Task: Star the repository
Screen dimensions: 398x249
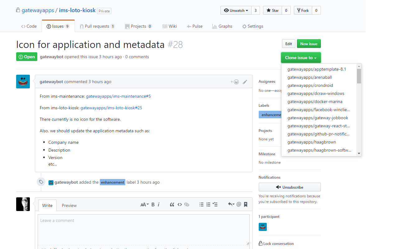Action: tap(272, 10)
